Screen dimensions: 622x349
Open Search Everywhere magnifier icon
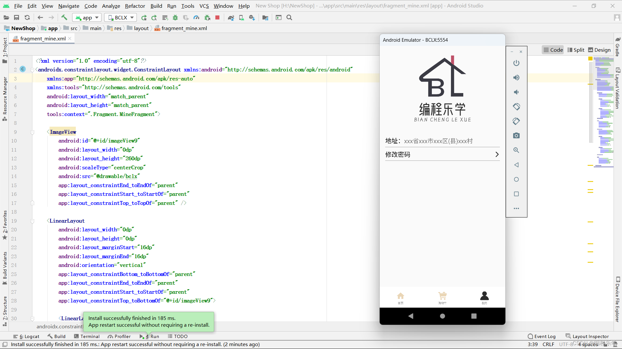point(289,17)
